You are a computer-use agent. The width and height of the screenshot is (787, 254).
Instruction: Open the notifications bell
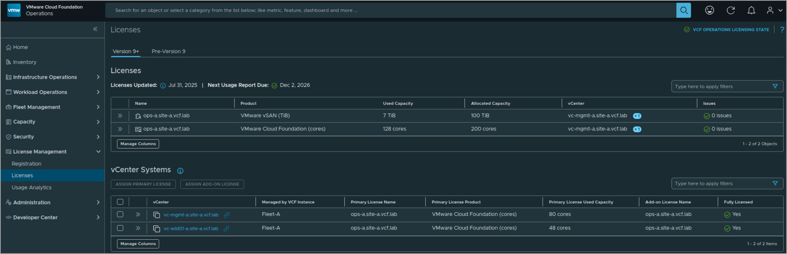(751, 10)
